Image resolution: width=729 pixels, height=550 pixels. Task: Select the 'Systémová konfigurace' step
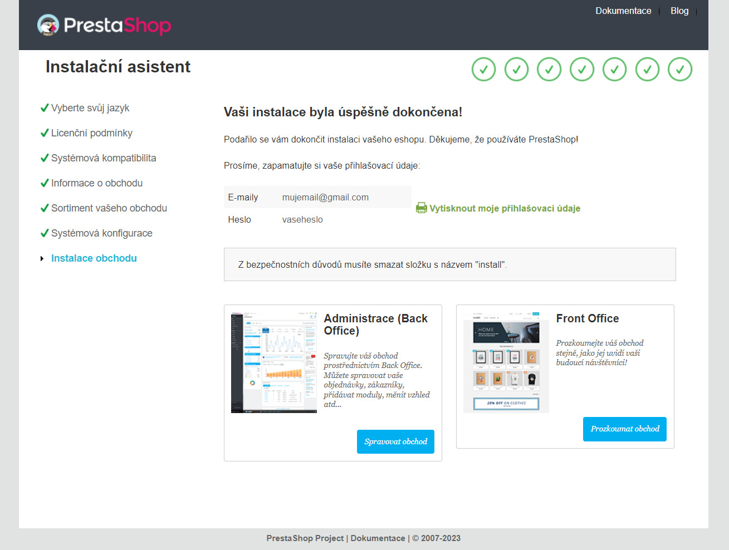[x=102, y=233]
